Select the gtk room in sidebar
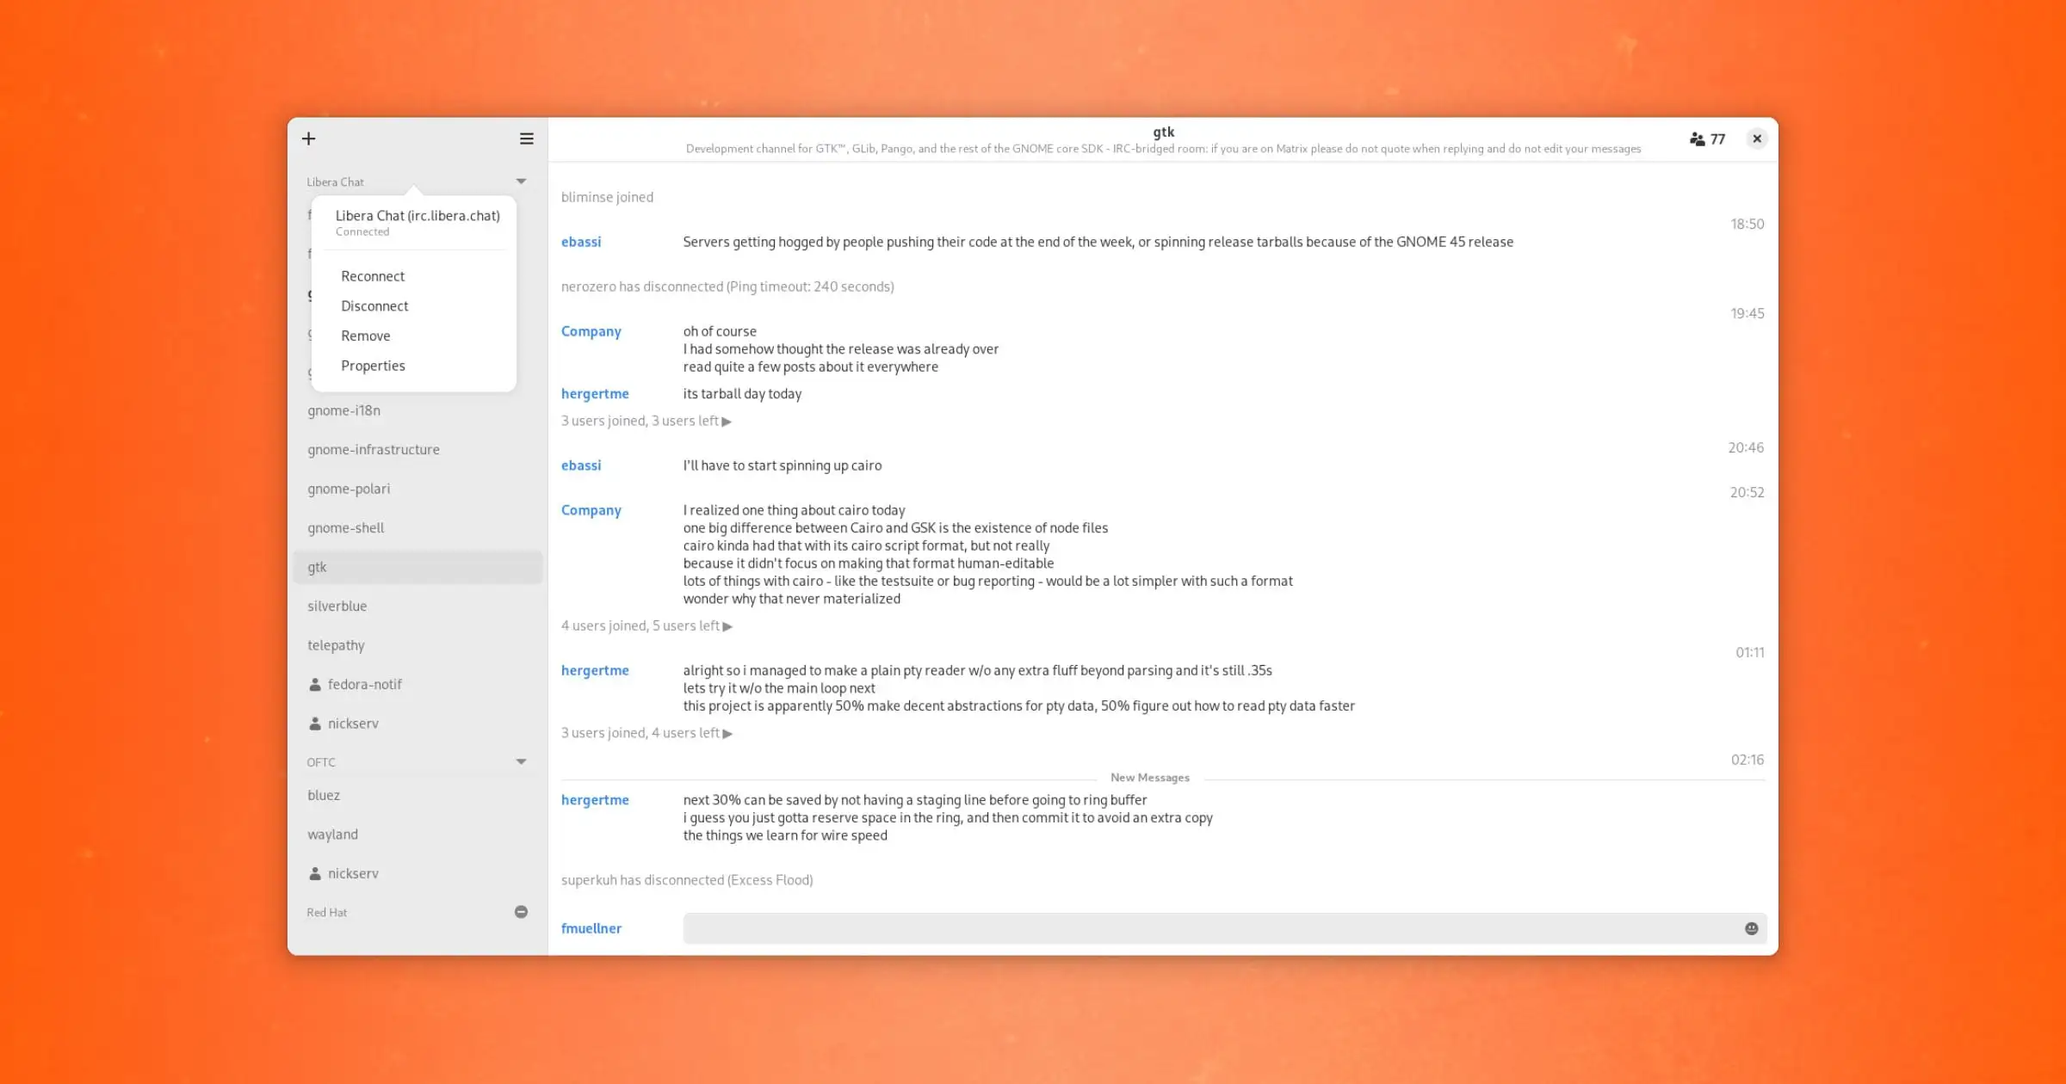This screenshot has height=1084, width=2066. [418, 567]
